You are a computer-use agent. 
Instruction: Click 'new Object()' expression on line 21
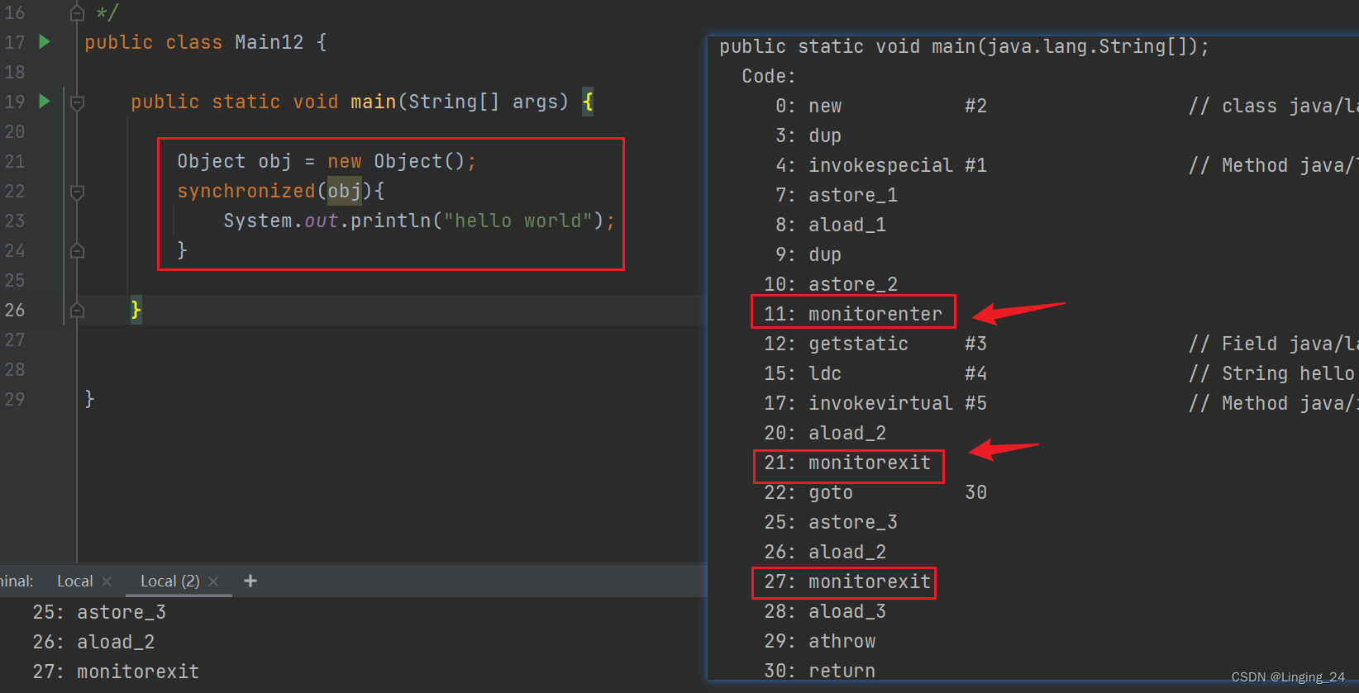(x=396, y=161)
